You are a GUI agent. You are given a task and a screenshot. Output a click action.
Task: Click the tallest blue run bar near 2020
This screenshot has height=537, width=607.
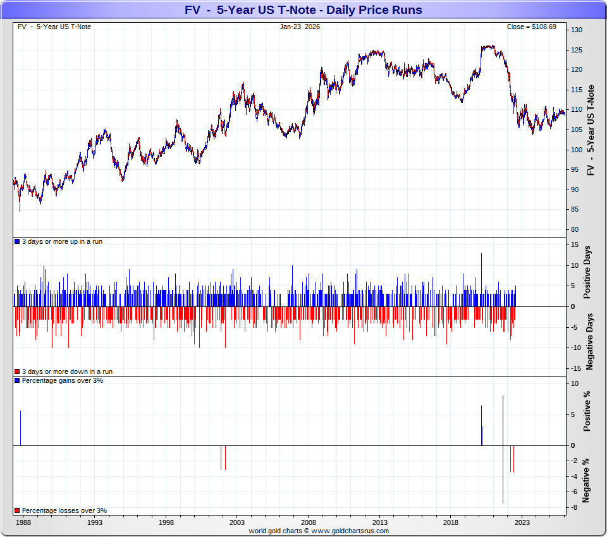coord(481,279)
